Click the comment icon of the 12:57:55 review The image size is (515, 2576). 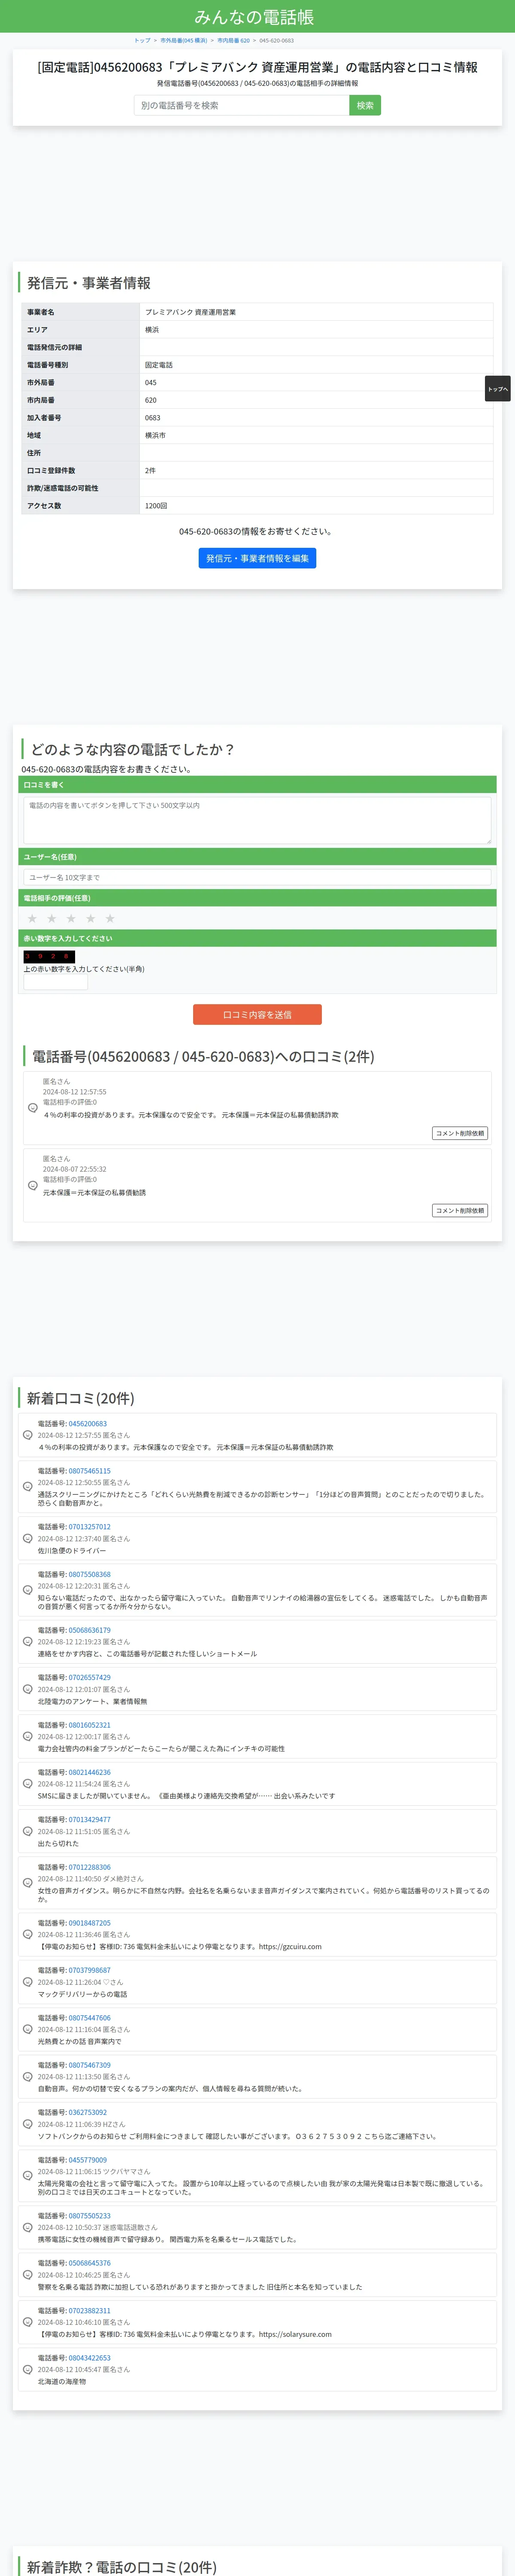33,1108
